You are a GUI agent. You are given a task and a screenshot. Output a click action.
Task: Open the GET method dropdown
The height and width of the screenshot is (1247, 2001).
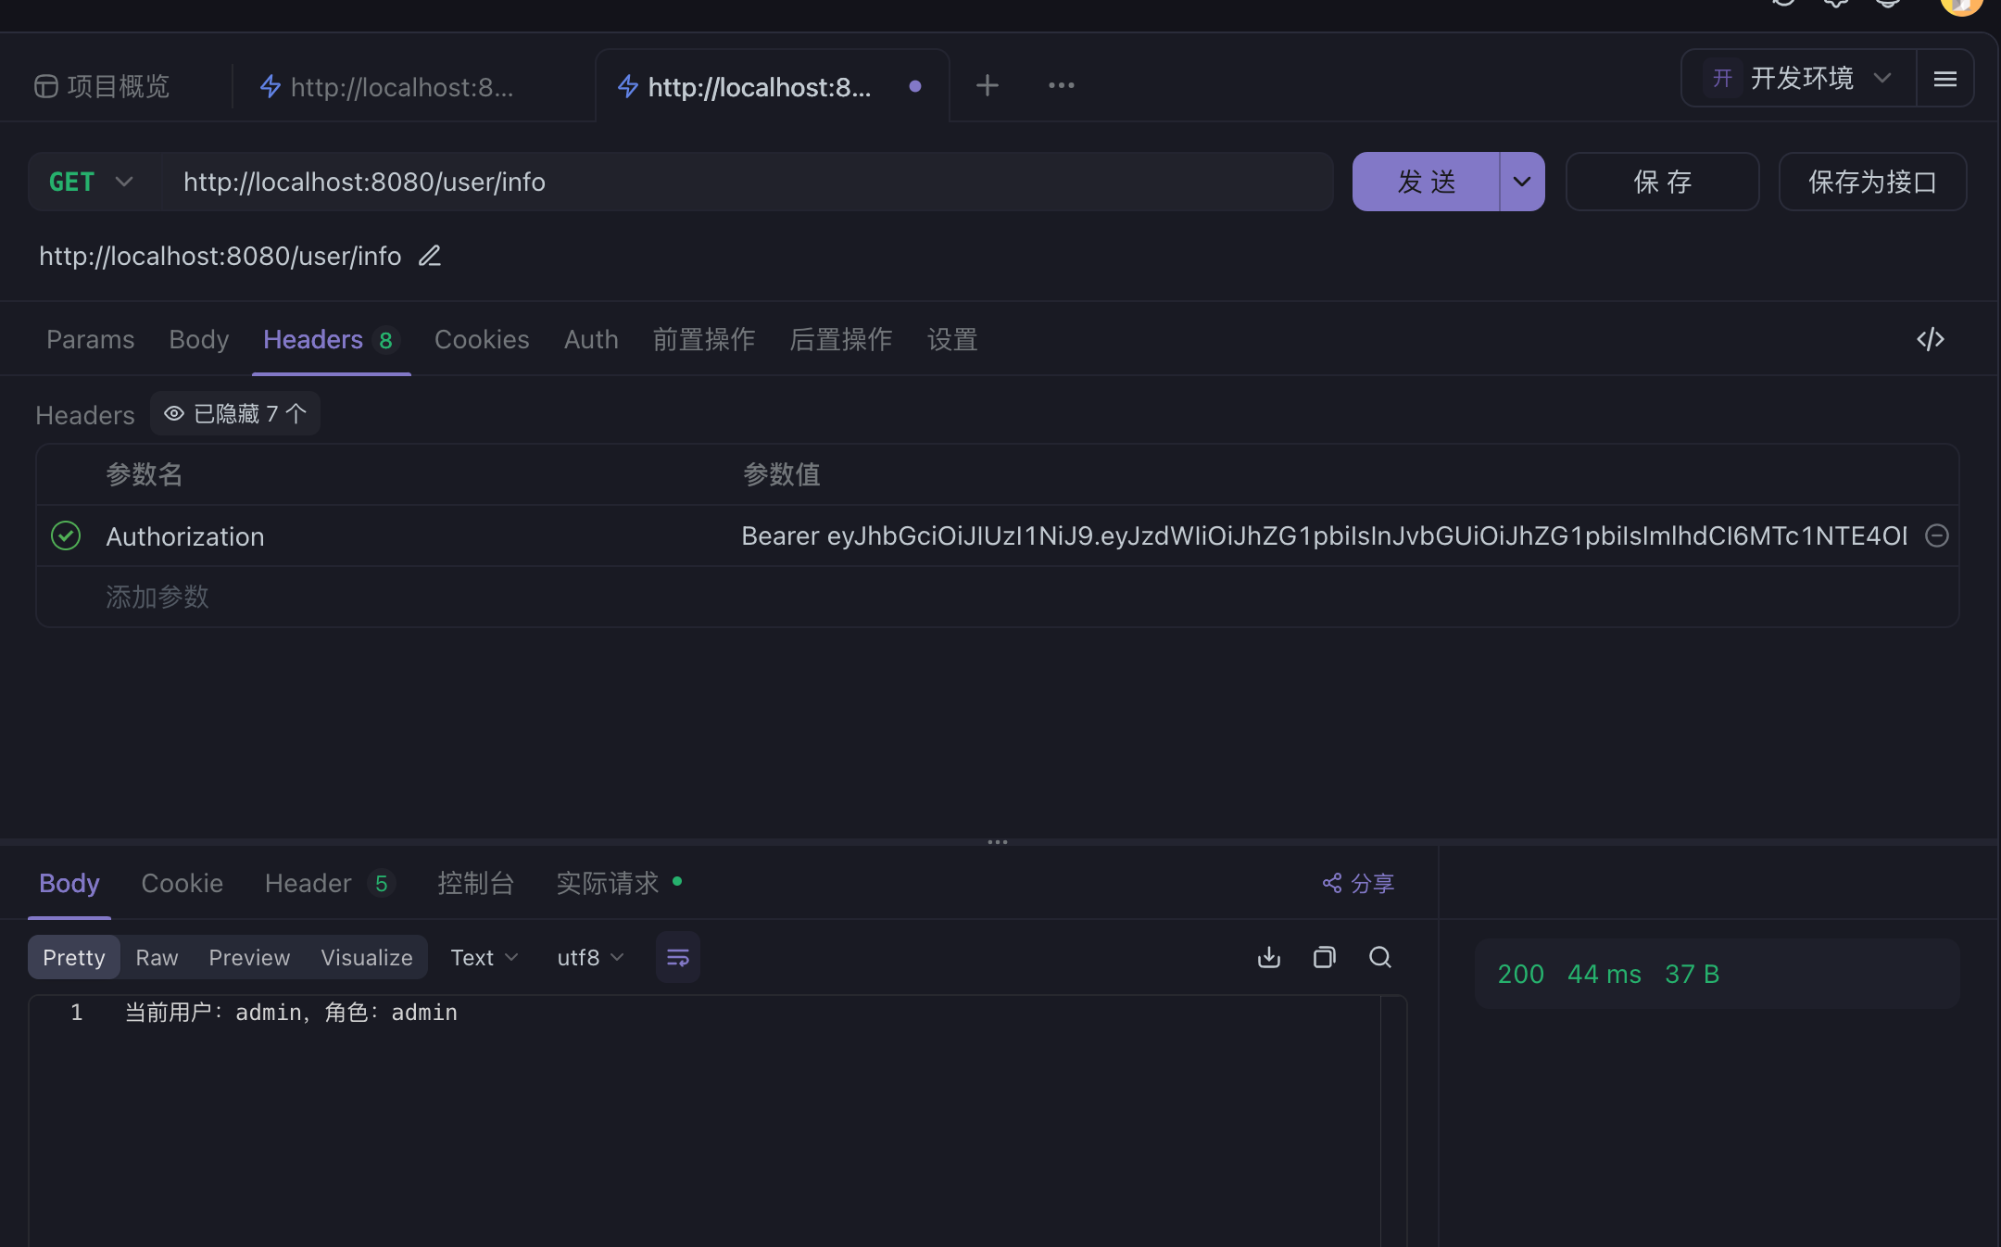pos(93,182)
